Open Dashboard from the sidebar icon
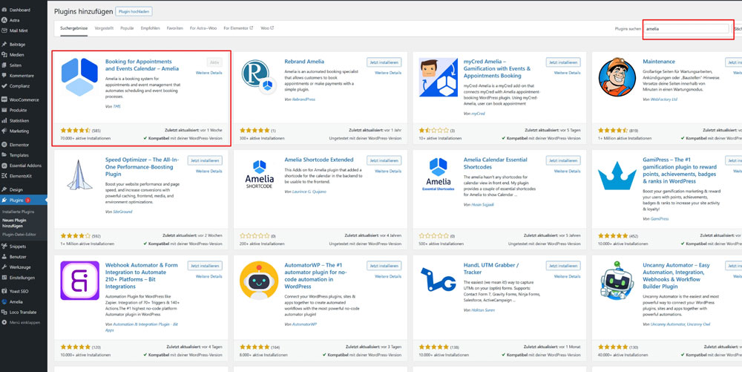The image size is (742, 372). pyautogui.click(x=4, y=10)
